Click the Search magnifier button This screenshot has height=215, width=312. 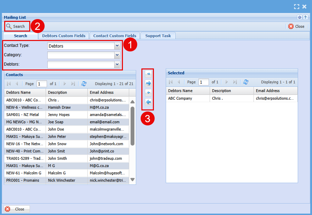point(16,26)
